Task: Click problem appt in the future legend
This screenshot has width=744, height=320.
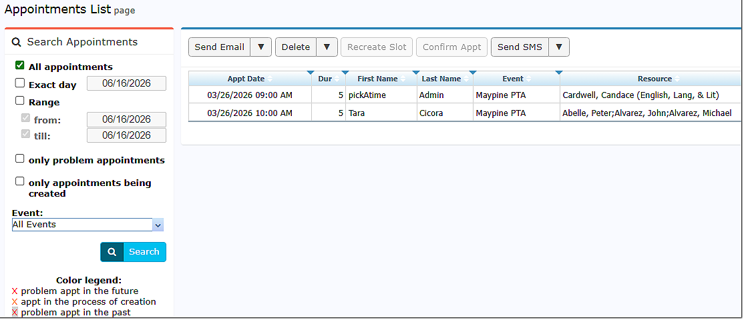Action: point(79,291)
